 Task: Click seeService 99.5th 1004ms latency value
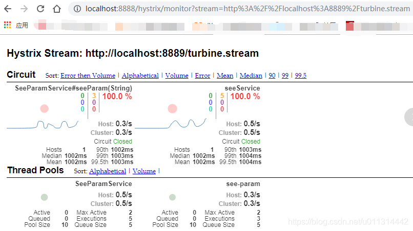coord(250,162)
